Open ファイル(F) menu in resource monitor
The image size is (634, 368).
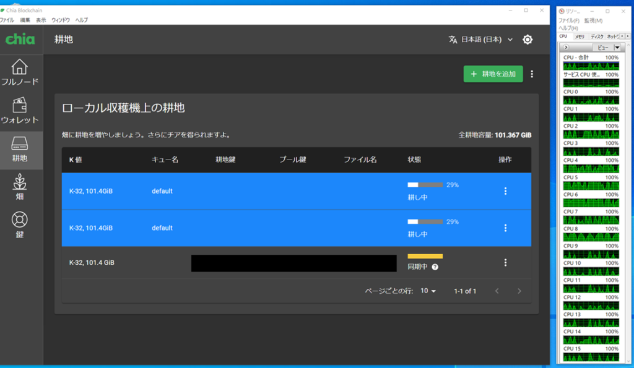coord(569,20)
